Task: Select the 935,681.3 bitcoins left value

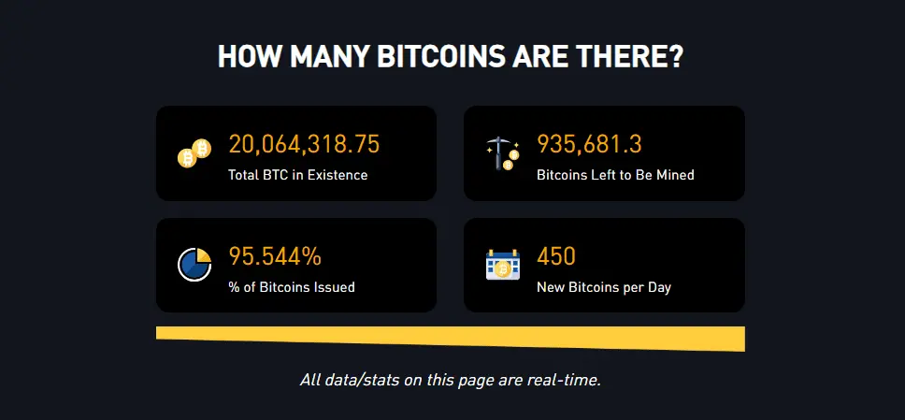Action: coord(589,144)
